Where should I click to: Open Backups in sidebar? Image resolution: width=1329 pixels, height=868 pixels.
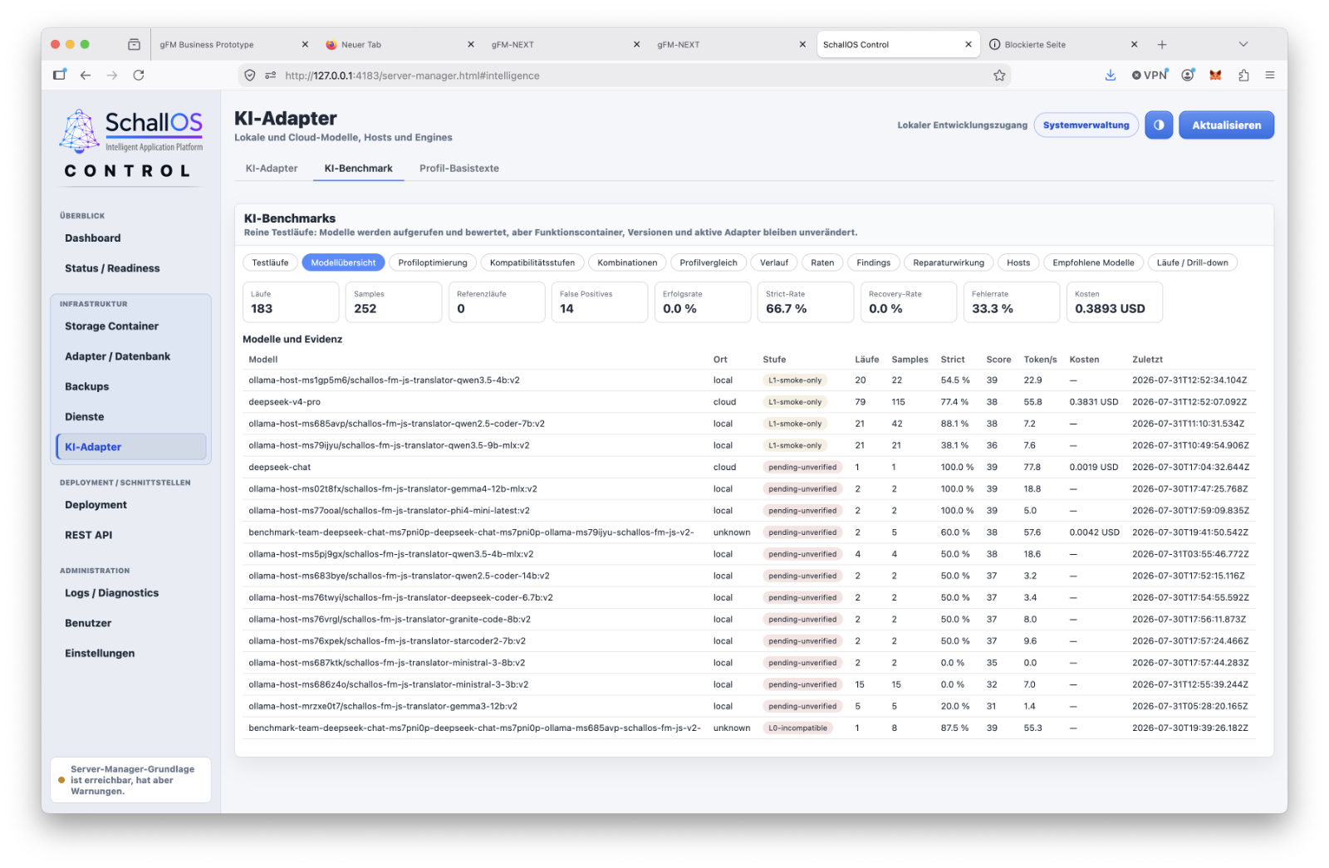pyautogui.click(x=87, y=386)
